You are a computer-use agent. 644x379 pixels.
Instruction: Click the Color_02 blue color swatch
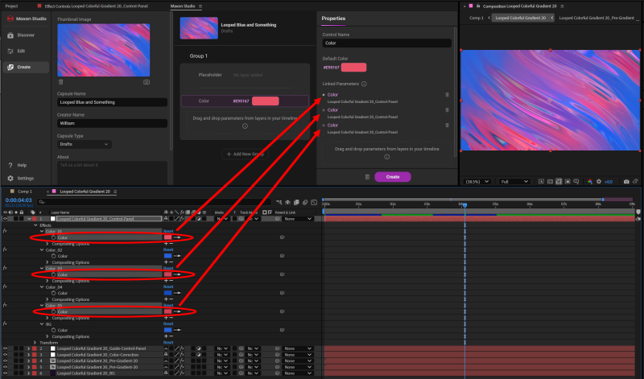tap(167, 256)
